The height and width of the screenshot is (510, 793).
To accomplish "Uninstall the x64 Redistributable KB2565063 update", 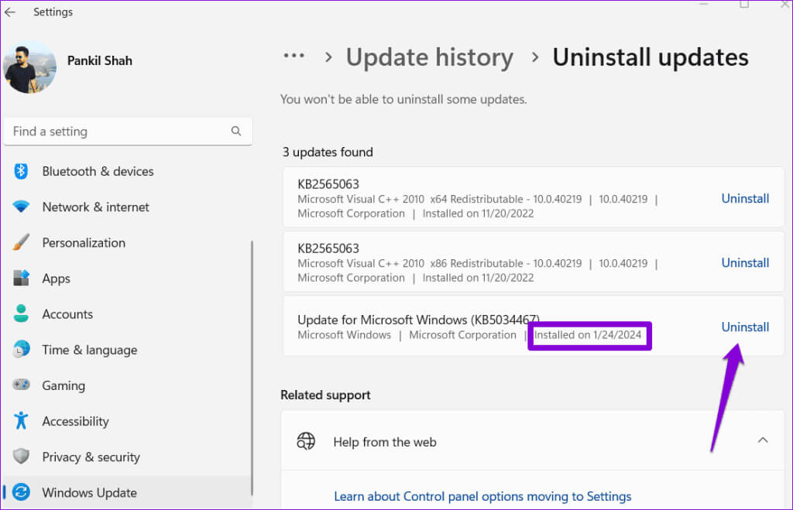I will [745, 199].
